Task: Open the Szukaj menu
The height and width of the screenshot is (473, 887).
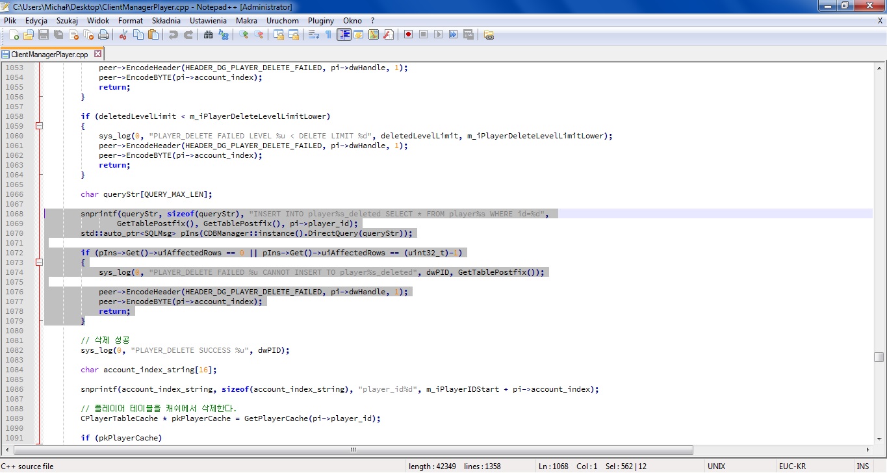Action: pyautogui.click(x=67, y=21)
